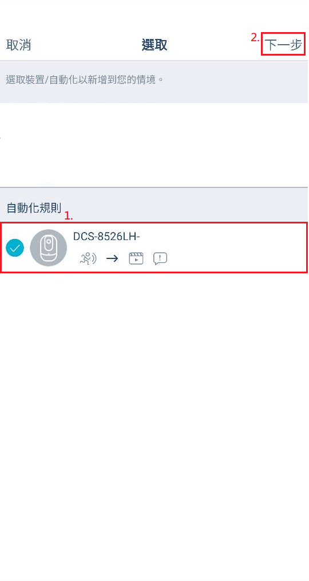Click the red number 2. annotation

click(255, 37)
